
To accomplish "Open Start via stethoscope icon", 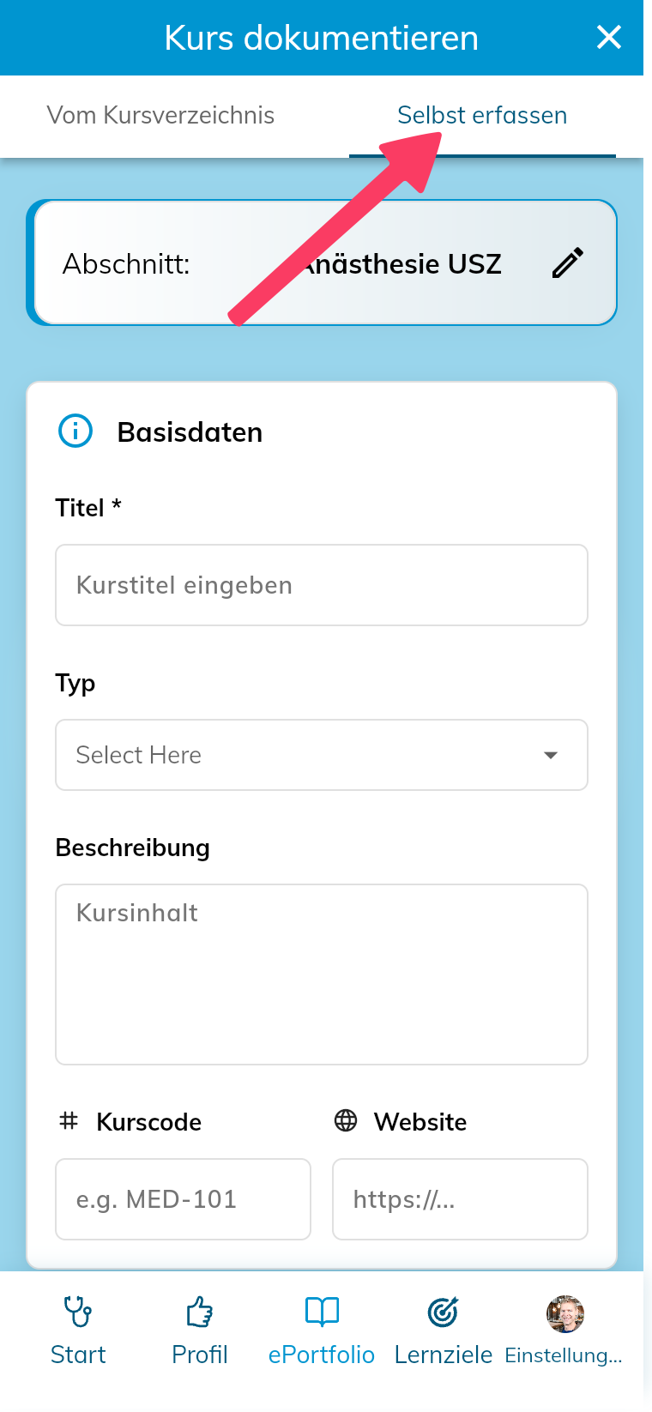I will click(x=78, y=1312).
